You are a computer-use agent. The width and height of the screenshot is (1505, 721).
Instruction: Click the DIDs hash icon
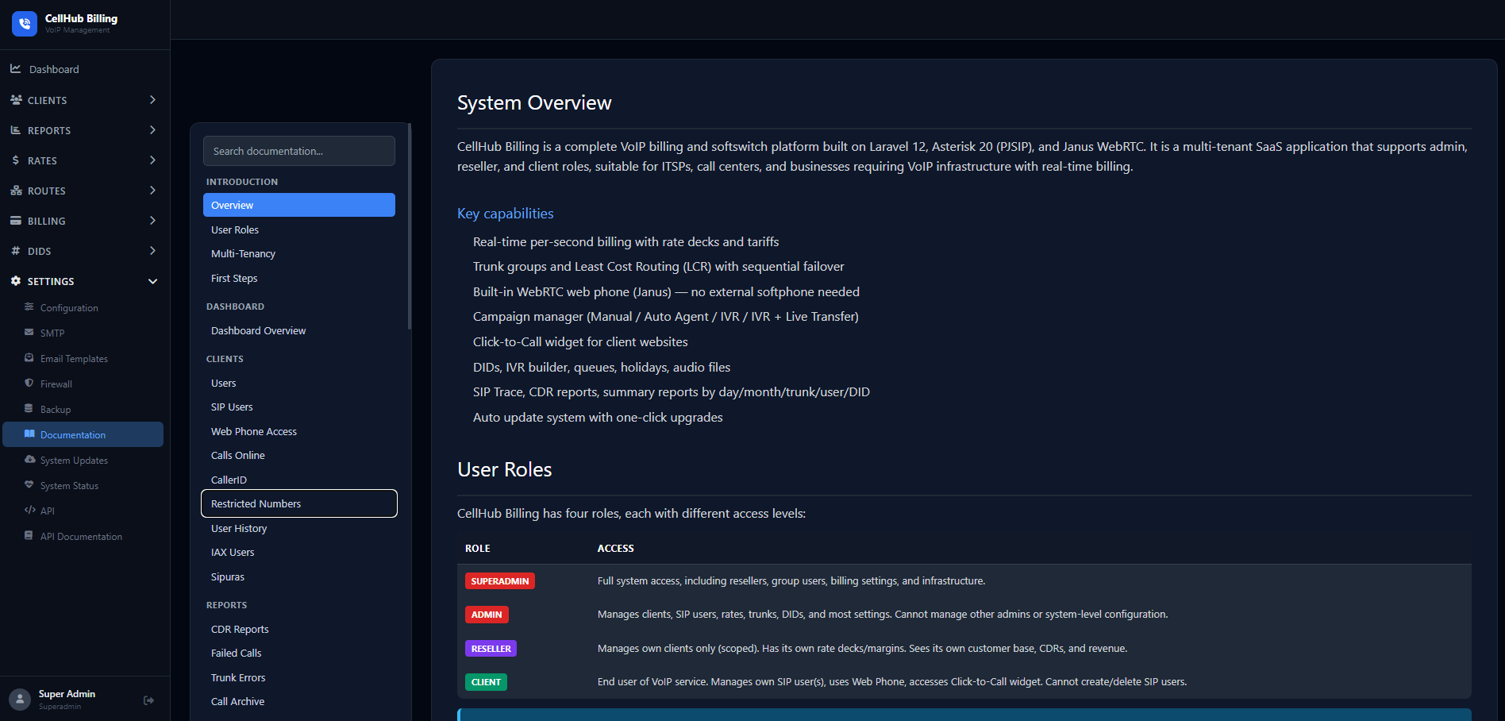tap(16, 251)
